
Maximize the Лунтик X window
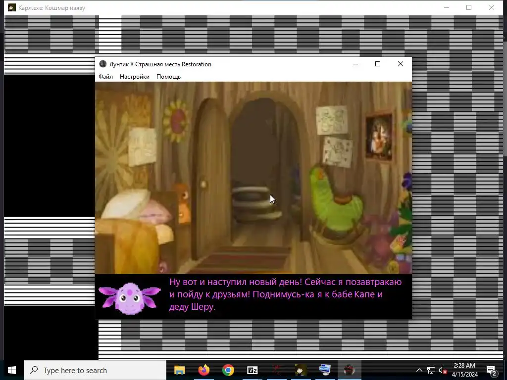pyautogui.click(x=378, y=64)
